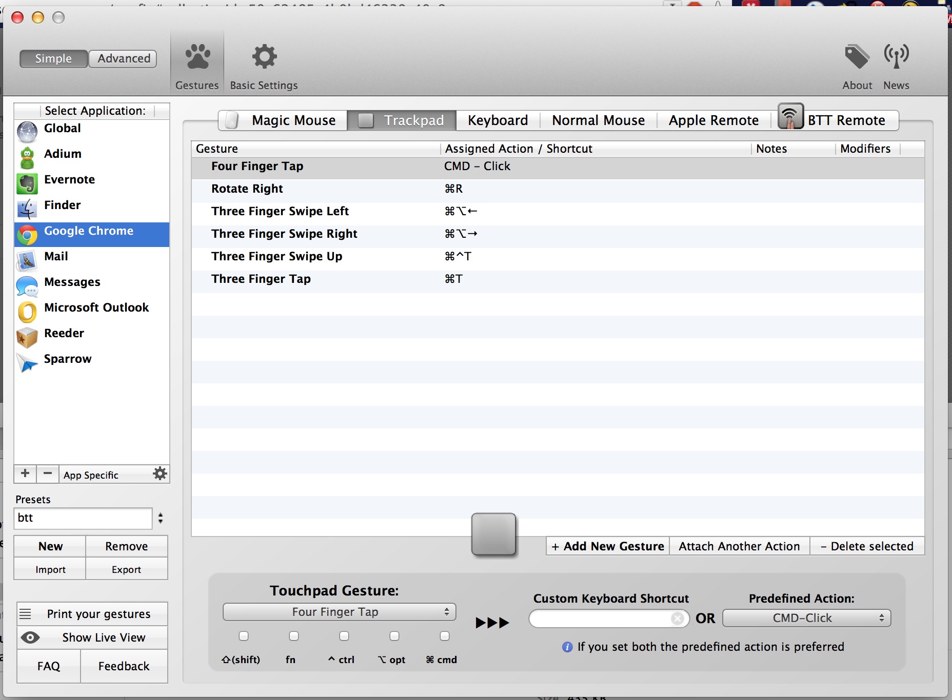Open the Presets selector stepper
The image size is (952, 700).
[161, 518]
